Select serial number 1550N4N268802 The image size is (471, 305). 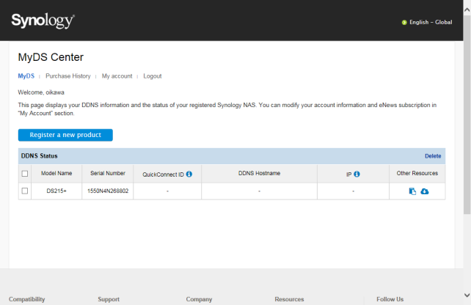coord(108,191)
